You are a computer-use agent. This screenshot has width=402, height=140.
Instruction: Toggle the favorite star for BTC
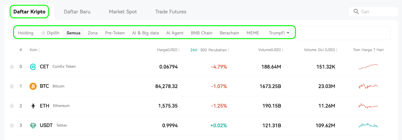pyautogui.click(x=12, y=86)
